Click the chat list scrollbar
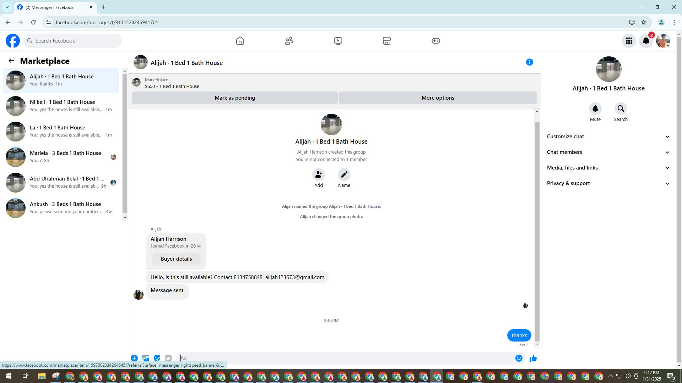The width and height of the screenshot is (682, 383). (x=125, y=144)
